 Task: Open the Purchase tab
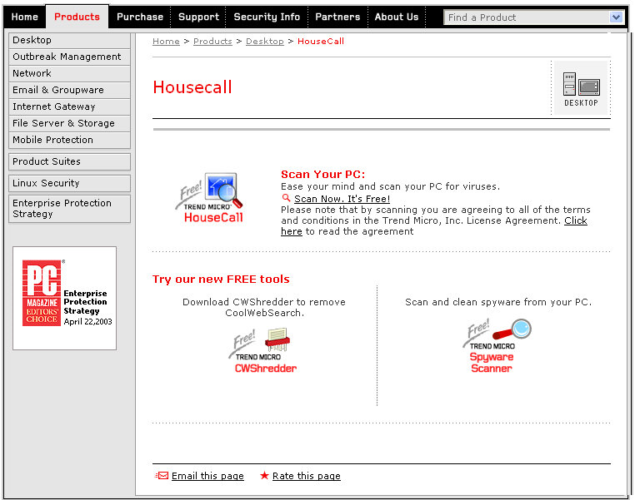click(x=140, y=17)
